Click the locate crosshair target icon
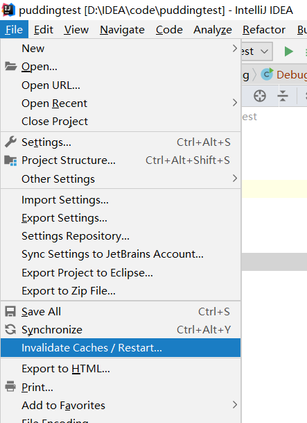Screen dimensions: 307x423 click(x=260, y=96)
